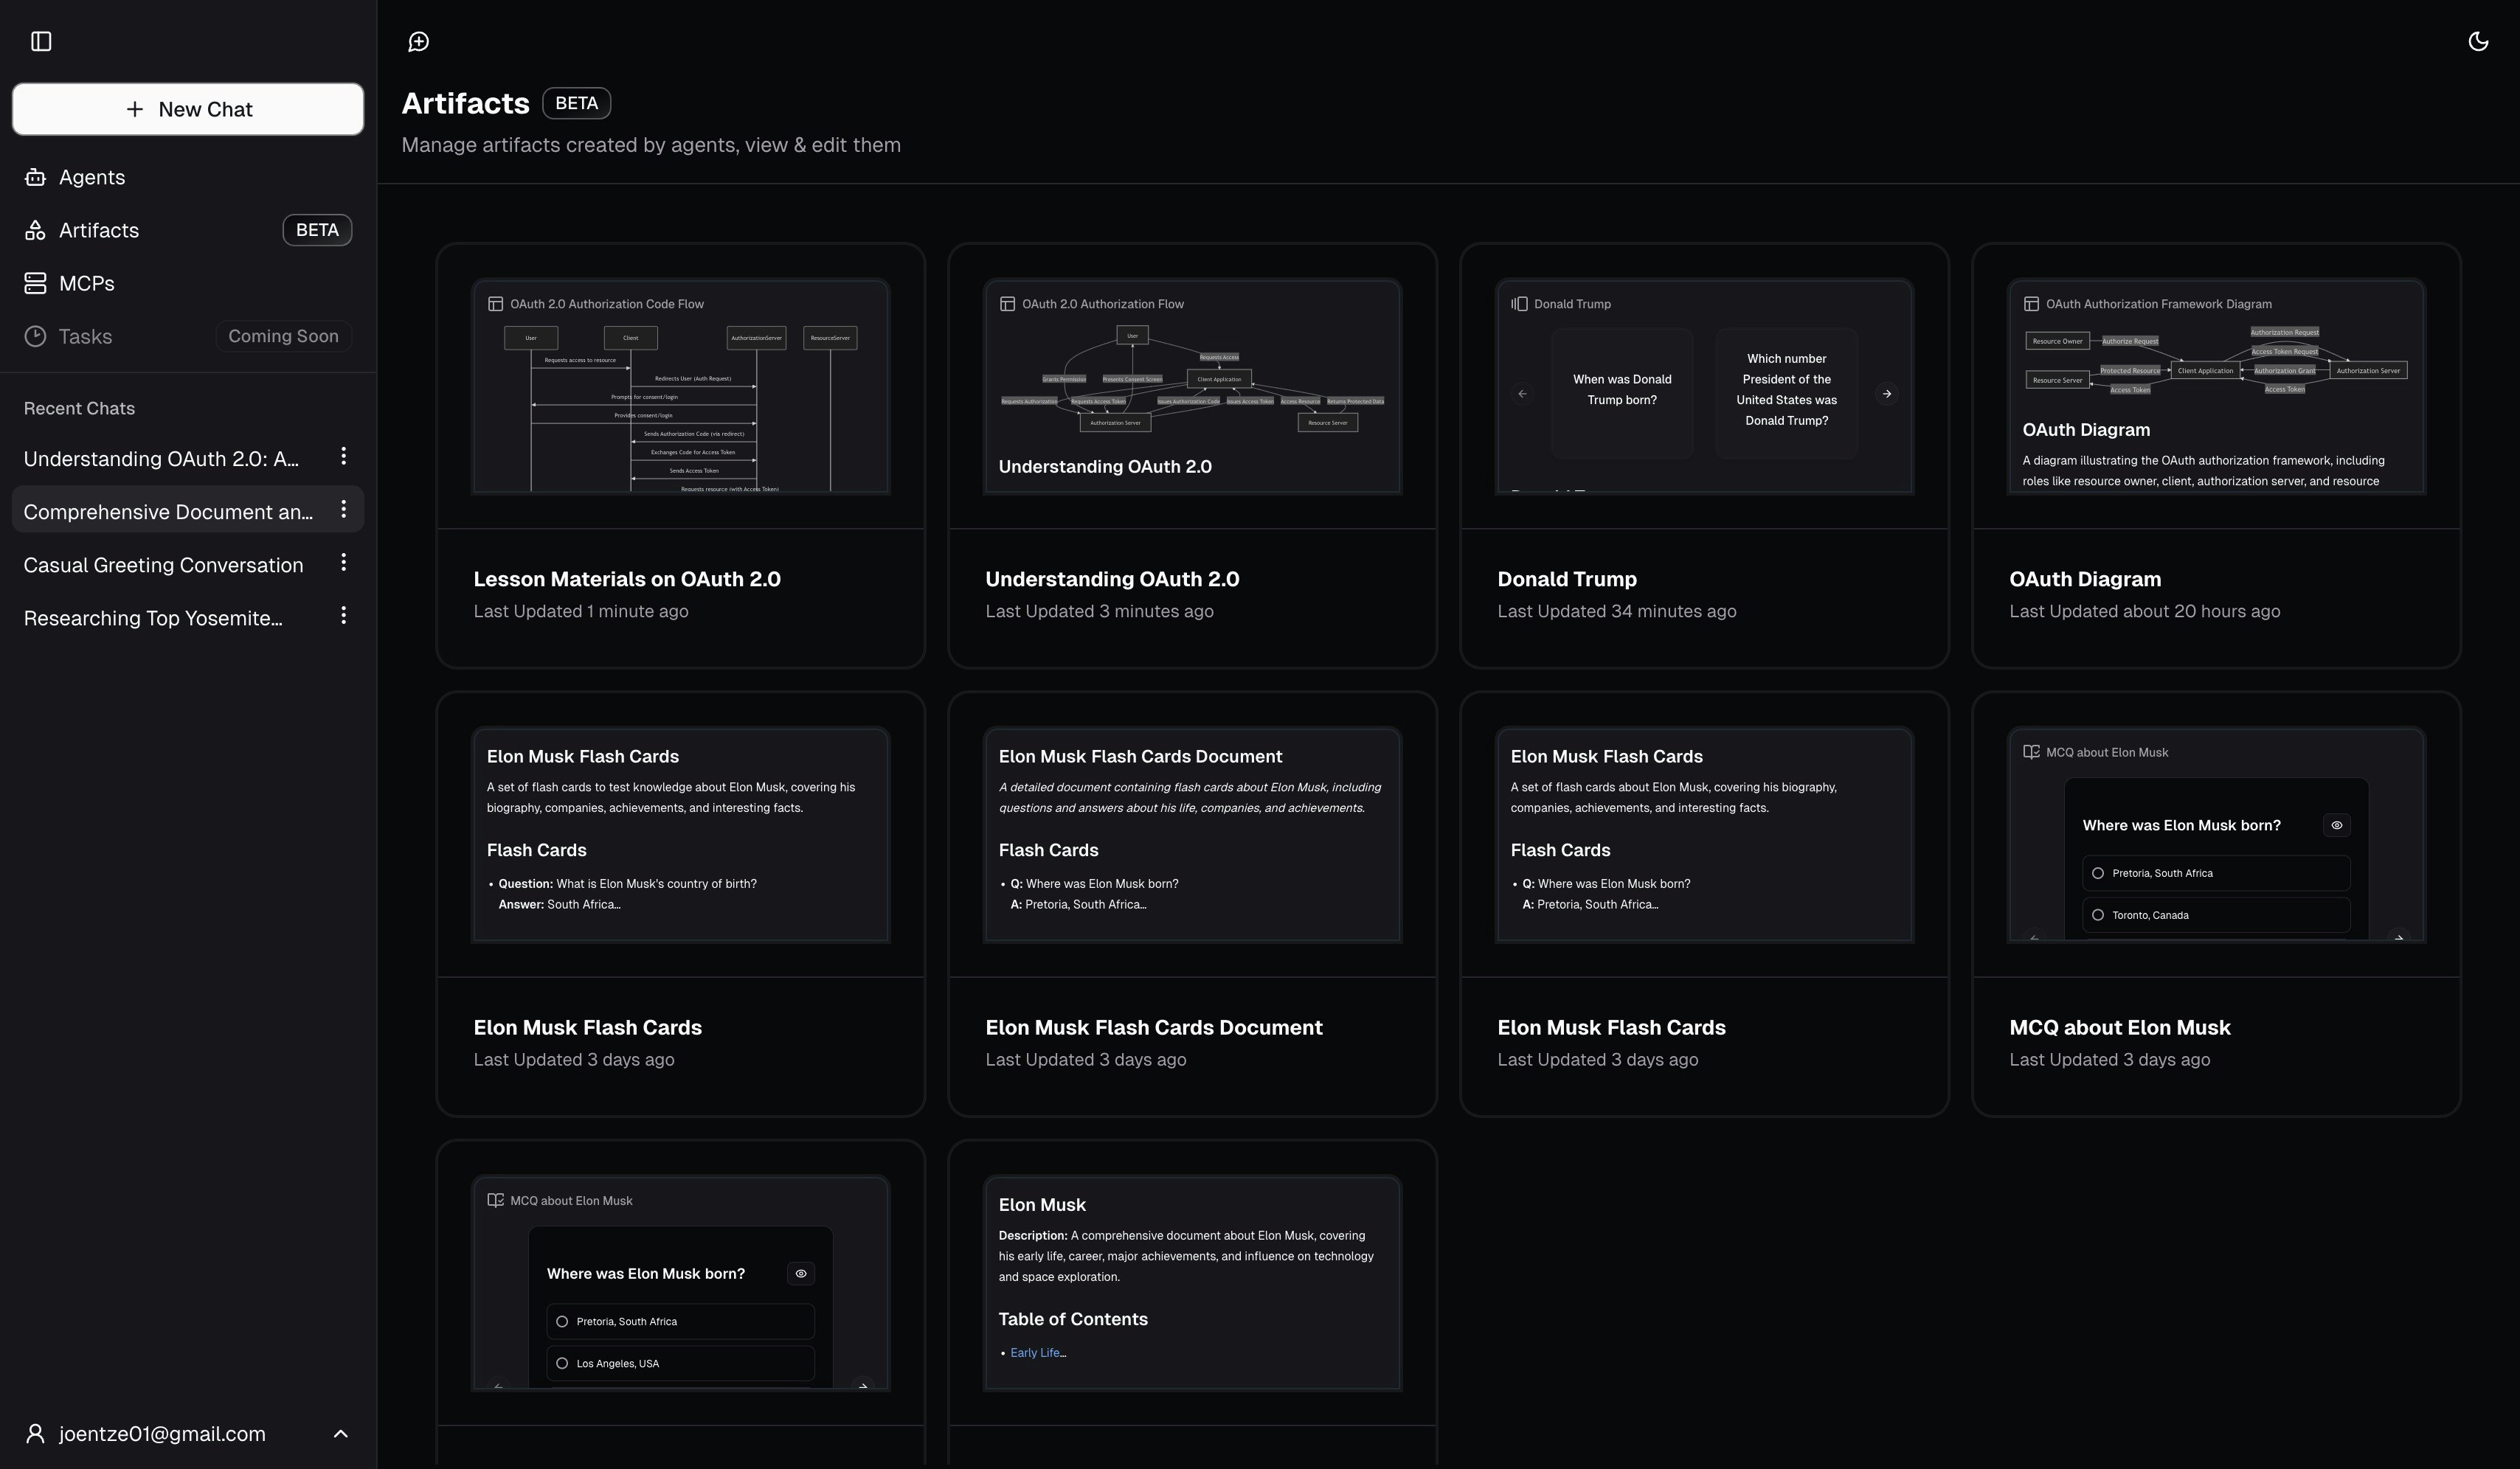This screenshot has width=2520, height=1469.
Task: Open the options menu for Understanding OAuth 2.0 chat
Action: tap(343, 456)
